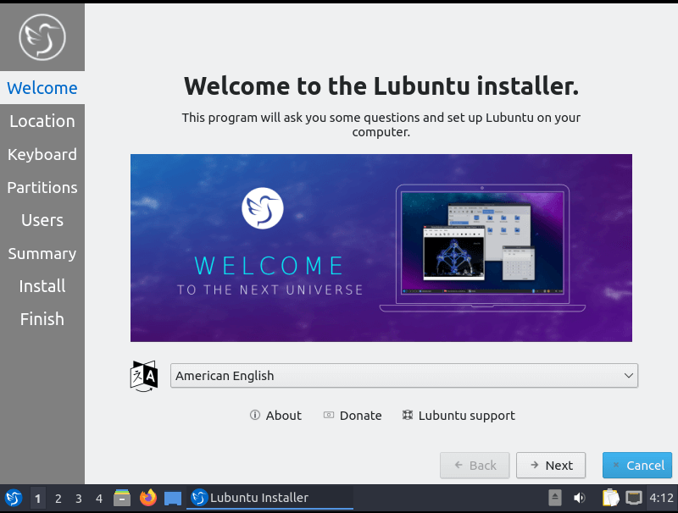
Task: Click the Donate button
Action: tap(353, 416)
